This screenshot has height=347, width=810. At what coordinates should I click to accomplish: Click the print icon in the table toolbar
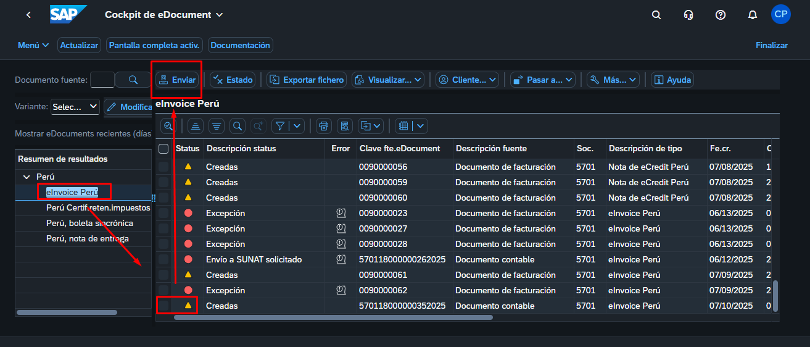click(x=323, y=126)
